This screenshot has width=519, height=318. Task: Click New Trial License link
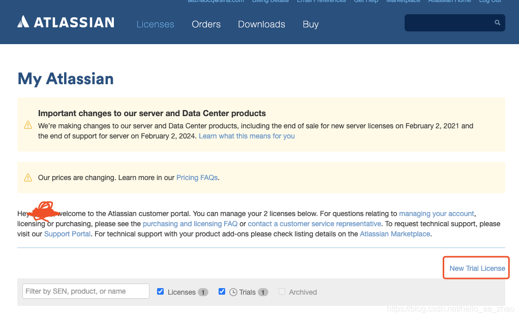(x=477, y=268)
